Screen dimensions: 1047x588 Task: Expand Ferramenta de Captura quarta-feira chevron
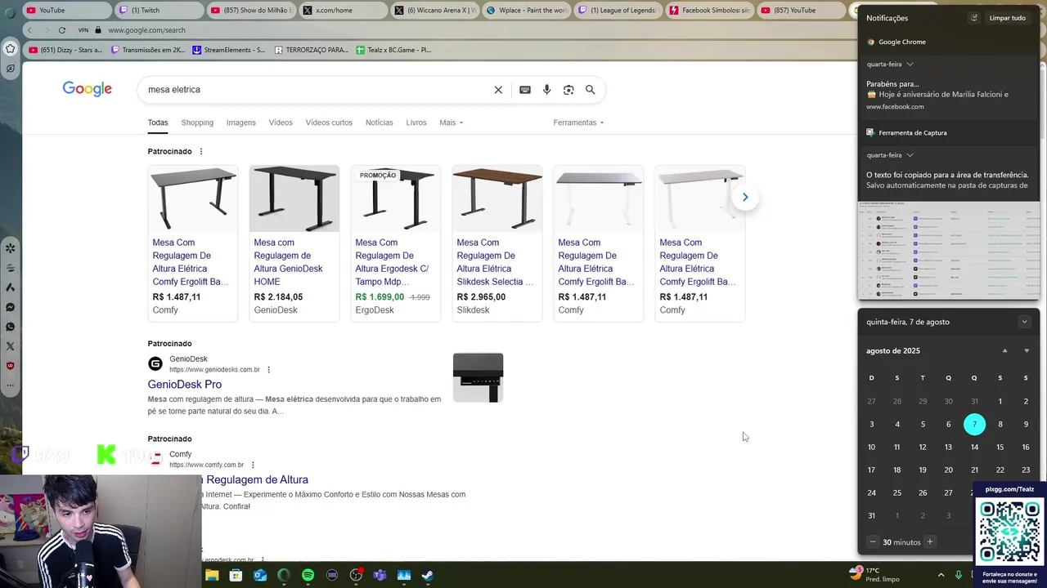tap(910, 155)
